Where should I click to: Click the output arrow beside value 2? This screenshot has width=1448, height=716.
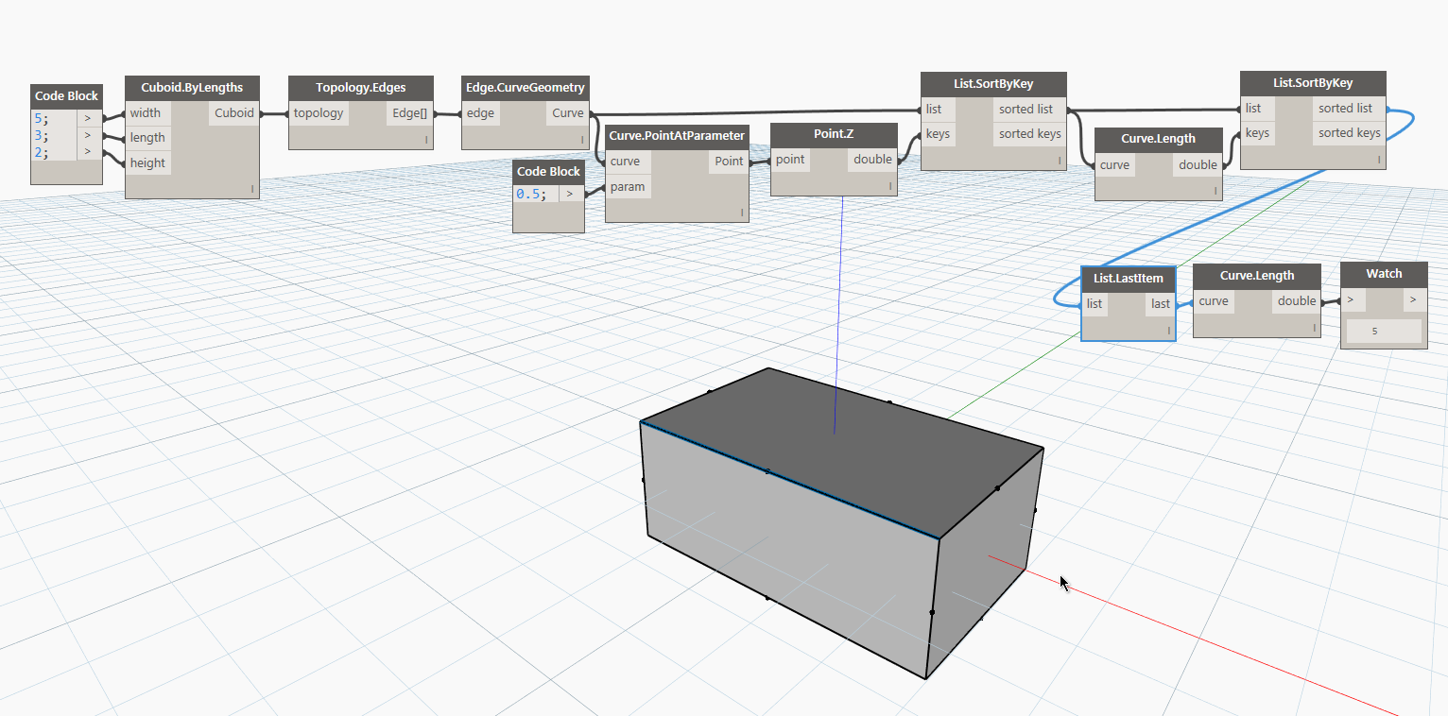pyautogui.click(x=88, y=151)
